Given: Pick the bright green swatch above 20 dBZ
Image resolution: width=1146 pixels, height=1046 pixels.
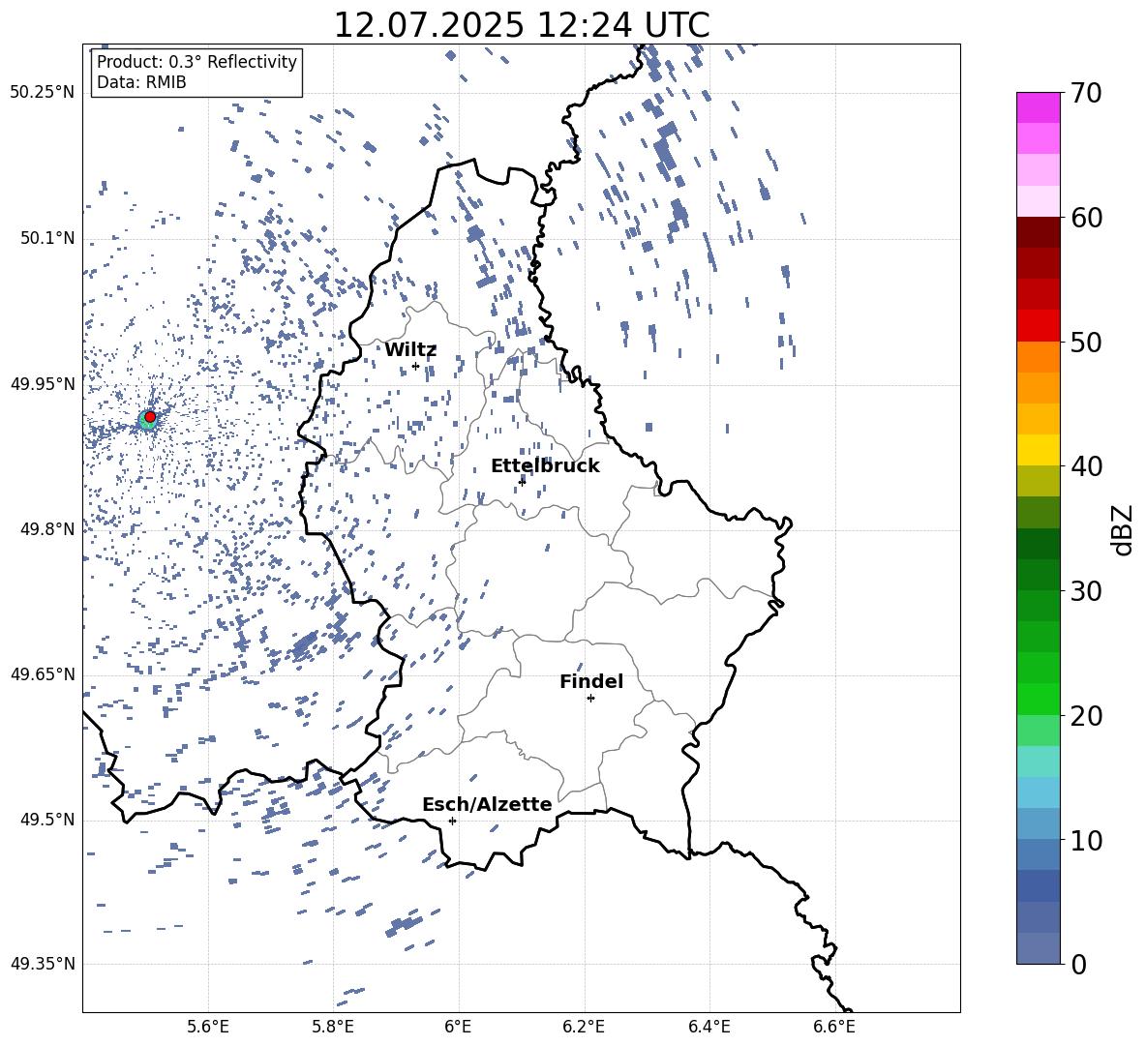Looking at the screenshot, I should (1038, 699).
